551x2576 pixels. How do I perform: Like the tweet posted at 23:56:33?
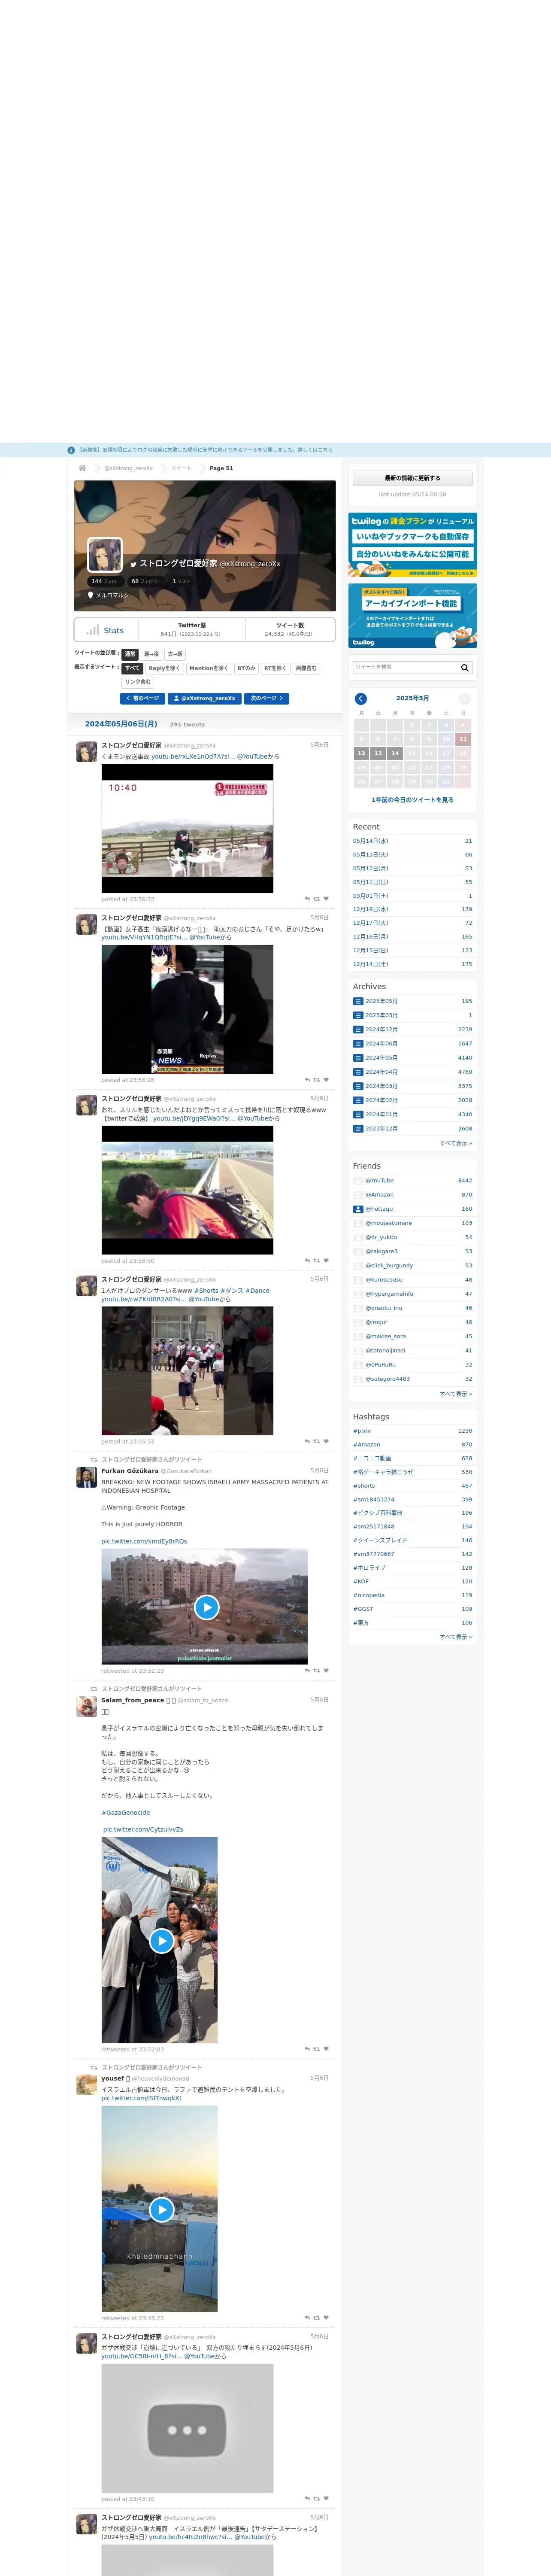326,899
